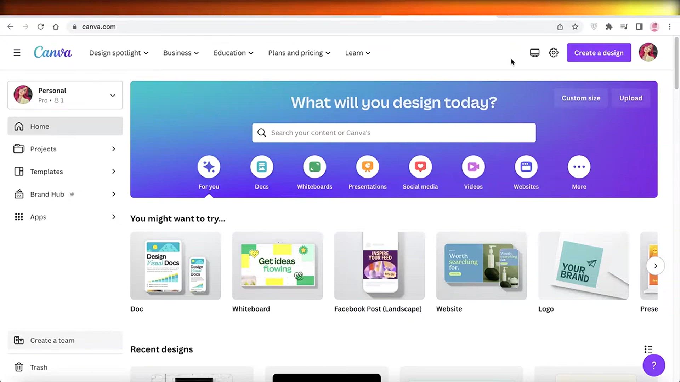Open the profile avatar in Canva header
680x382 pixels.
[x=648, y=52]
